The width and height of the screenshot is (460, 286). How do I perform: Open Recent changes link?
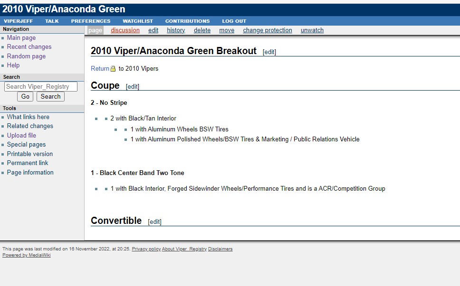(29, 47)
